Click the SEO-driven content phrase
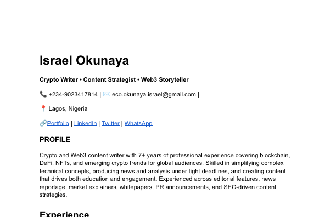 pyautogui.click(x=250, y=187)
